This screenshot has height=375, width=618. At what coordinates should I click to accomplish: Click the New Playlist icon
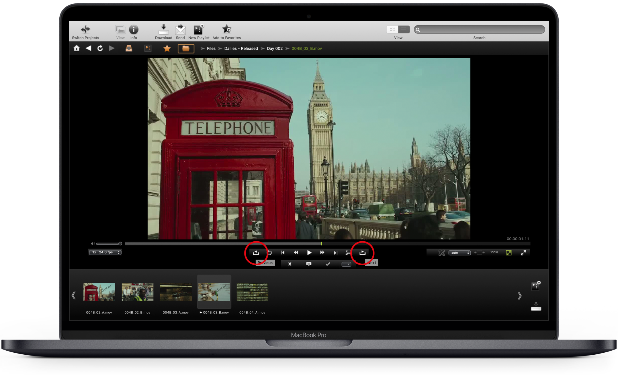pyautogui.click(x=198, y=29)
